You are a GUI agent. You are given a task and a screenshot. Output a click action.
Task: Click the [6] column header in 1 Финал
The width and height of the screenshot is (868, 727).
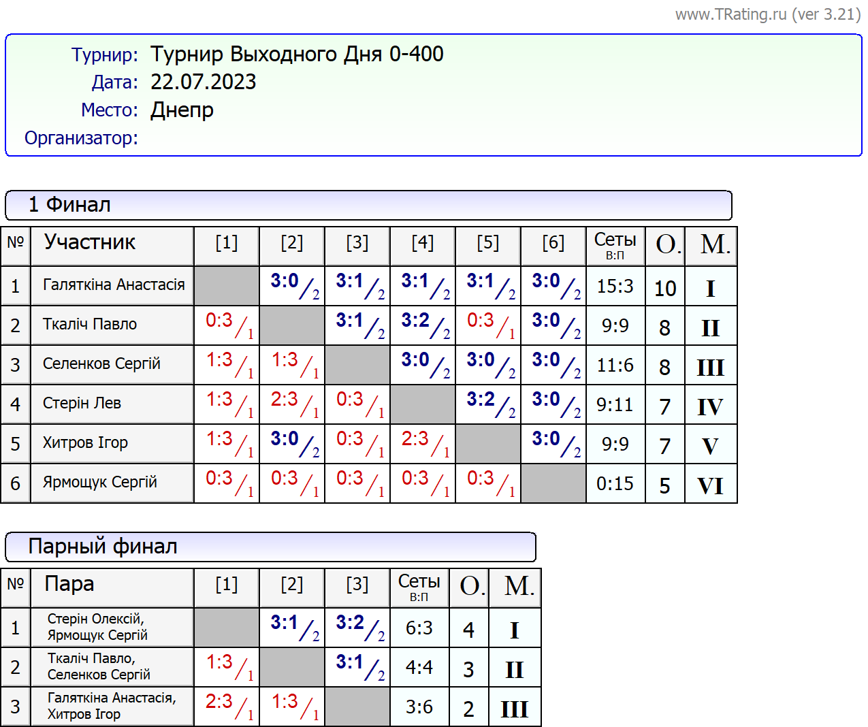tap(553, 243)
